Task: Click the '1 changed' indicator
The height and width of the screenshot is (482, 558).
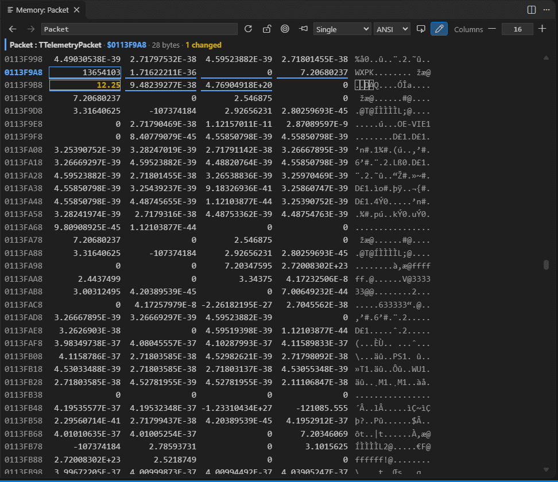Action: 204,45
